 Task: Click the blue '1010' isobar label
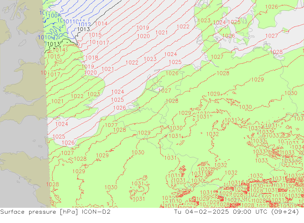click(44, 37)
